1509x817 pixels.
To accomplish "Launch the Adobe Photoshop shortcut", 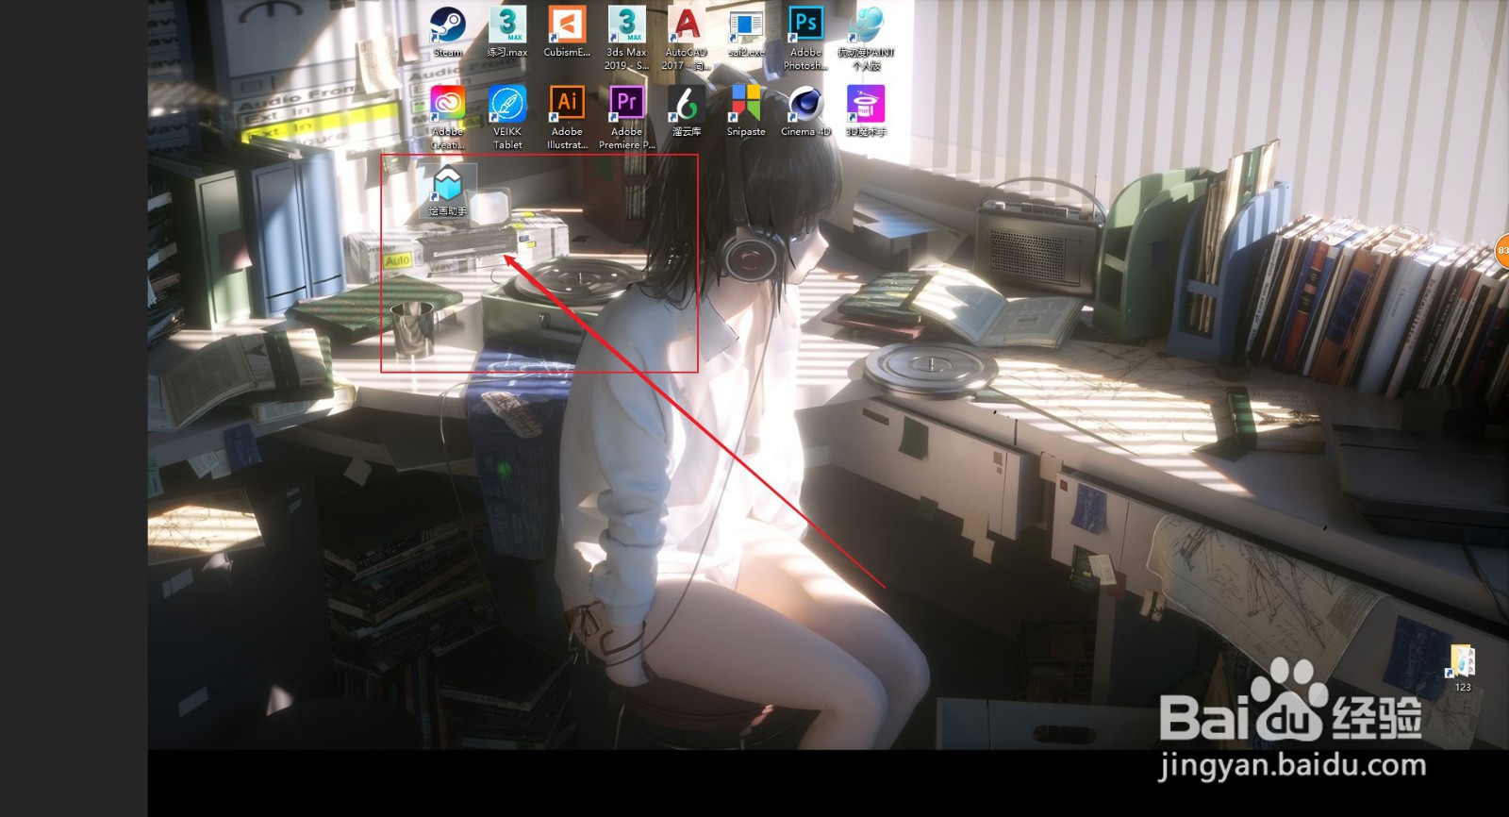I will pyautogui.click(x=805, y=38).
